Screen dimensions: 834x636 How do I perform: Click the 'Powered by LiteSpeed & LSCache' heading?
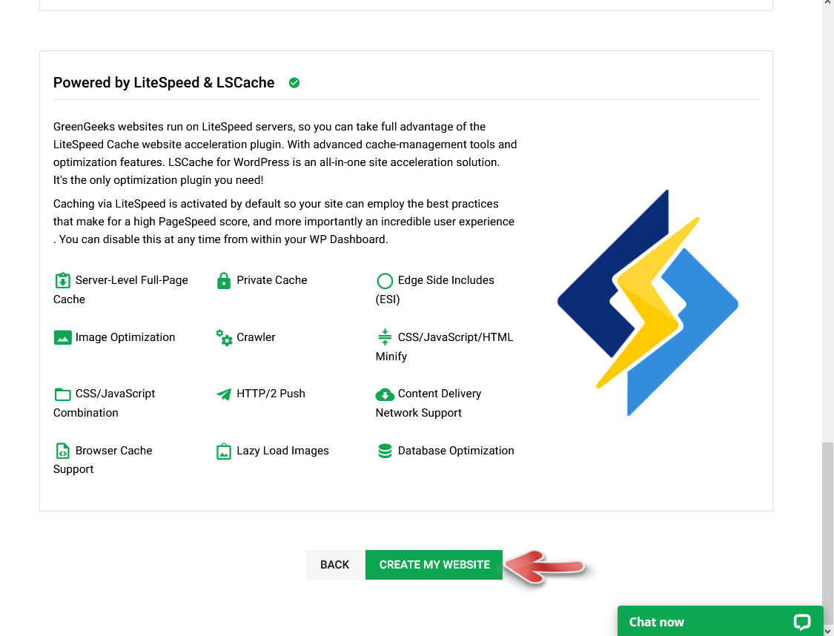[164, 82]
